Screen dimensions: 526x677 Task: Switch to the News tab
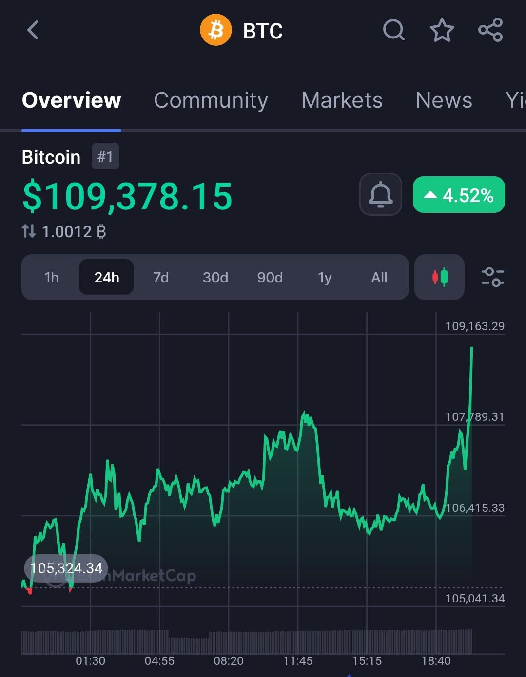[444, 100]
